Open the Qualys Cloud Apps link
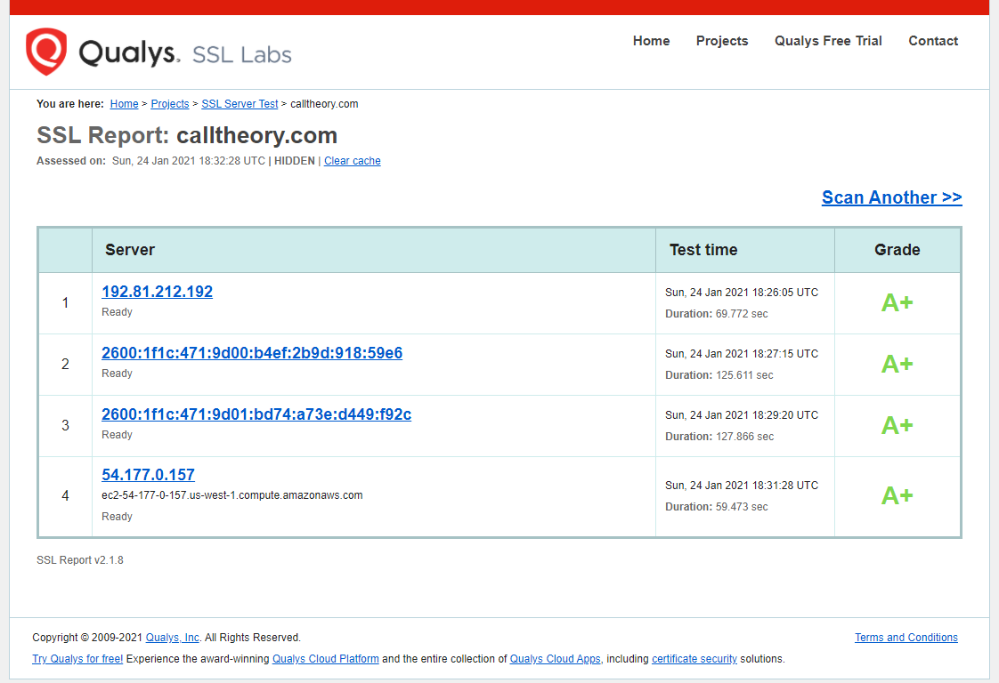Viewport: 999px width, 683px height. point(555,659)
